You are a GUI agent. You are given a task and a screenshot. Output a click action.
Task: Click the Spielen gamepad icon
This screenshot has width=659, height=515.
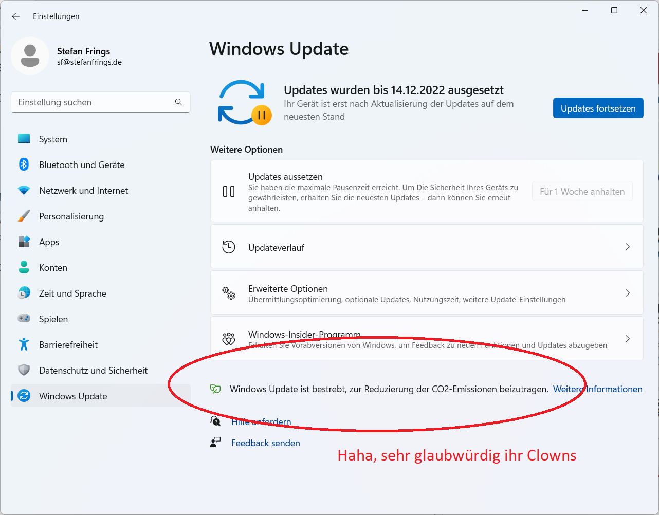(x=24, y=319)
